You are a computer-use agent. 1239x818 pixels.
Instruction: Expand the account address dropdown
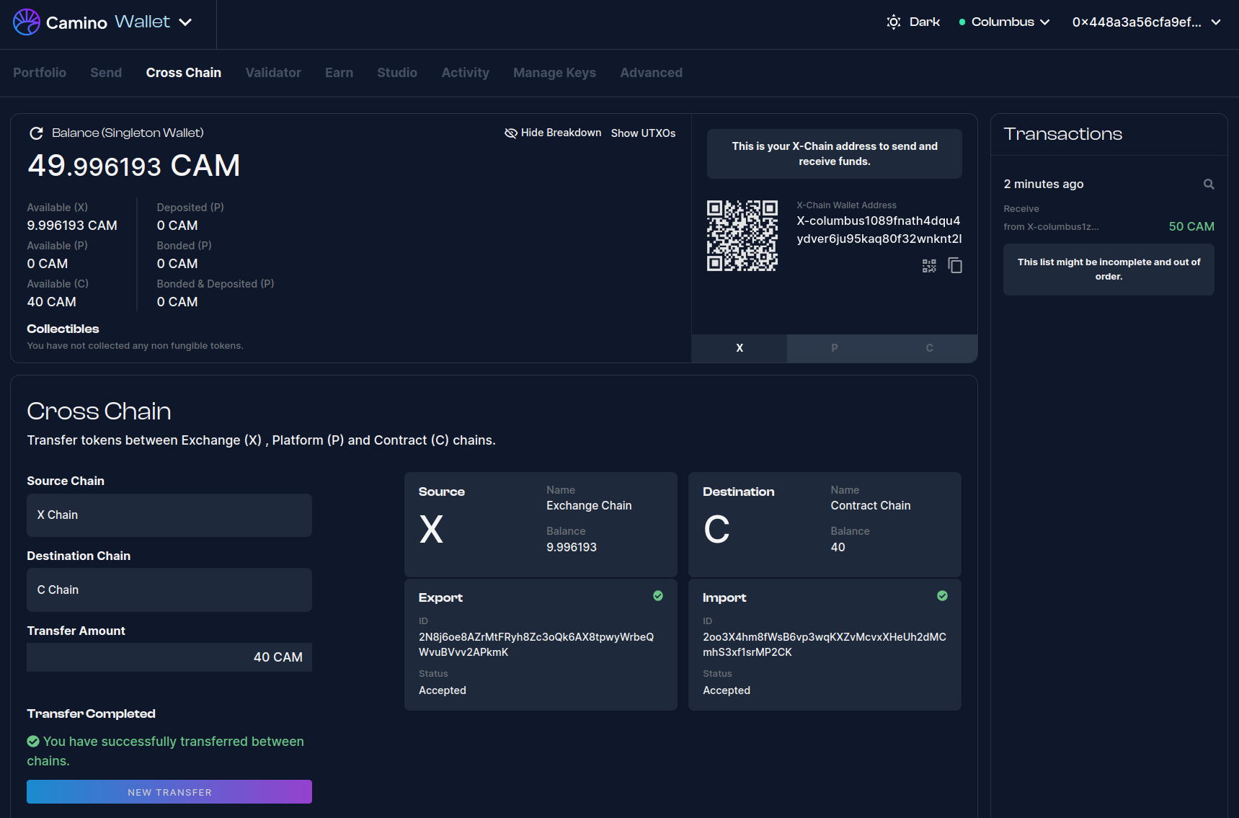click(1146, 22)
